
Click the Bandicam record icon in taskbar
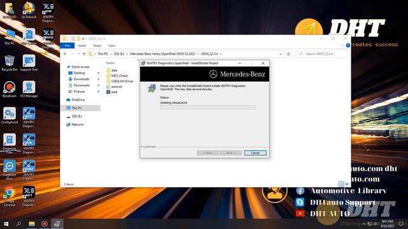click(45, 223)
